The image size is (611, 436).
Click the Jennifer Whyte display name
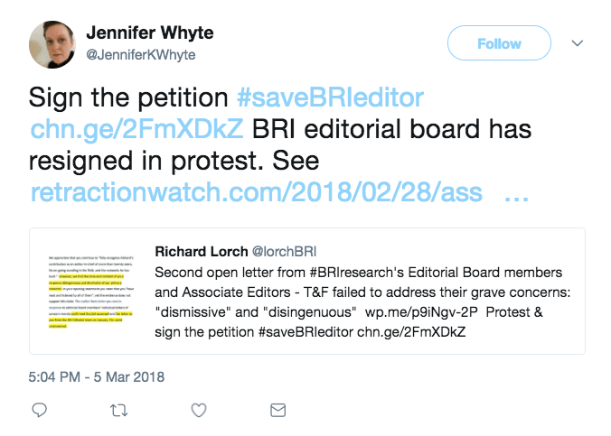(x=152, y=33)
